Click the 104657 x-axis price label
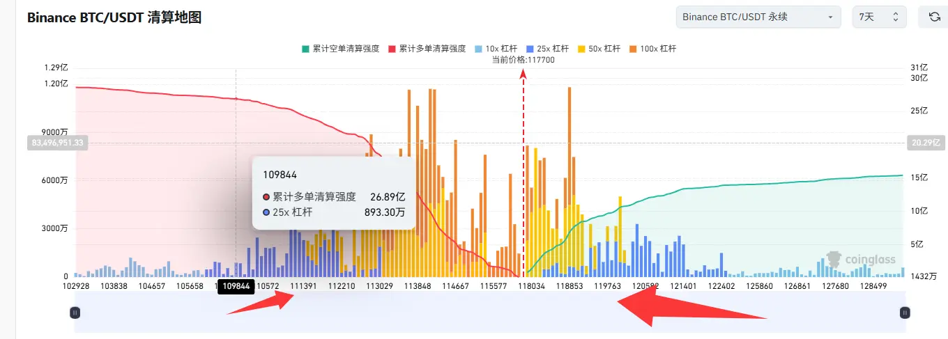Image resolution: width=948 pixels, height=339 pixels. click(151, 286)
